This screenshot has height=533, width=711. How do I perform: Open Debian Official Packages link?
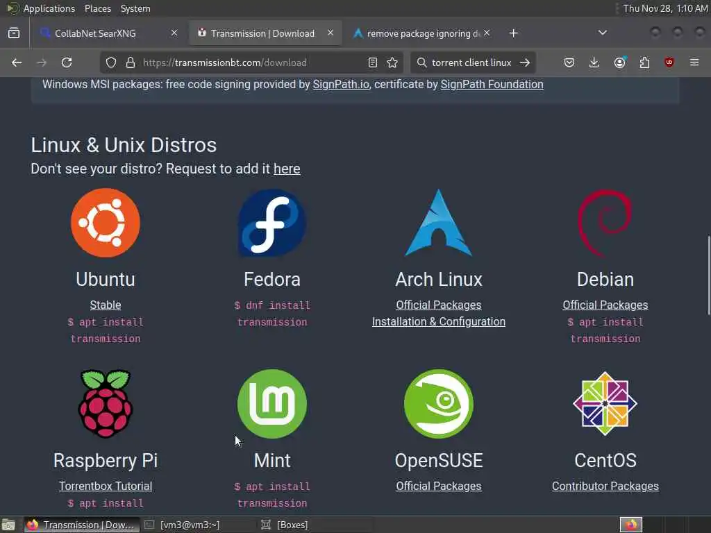coord(605,305)
